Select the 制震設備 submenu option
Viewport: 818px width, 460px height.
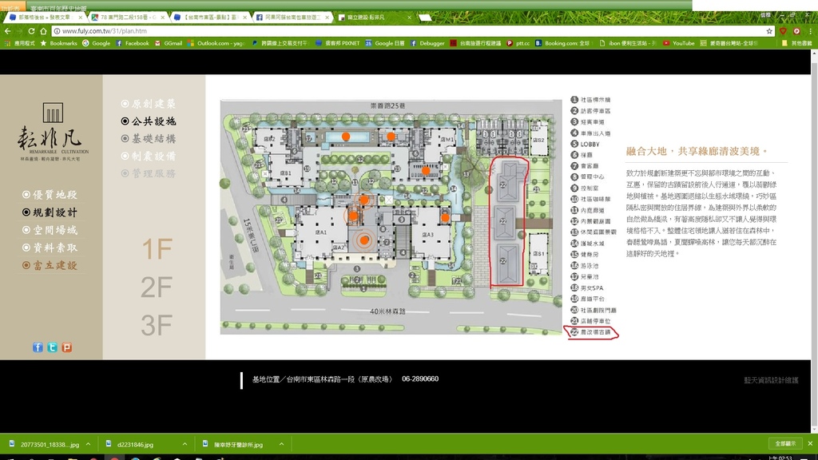coord(148,156)
